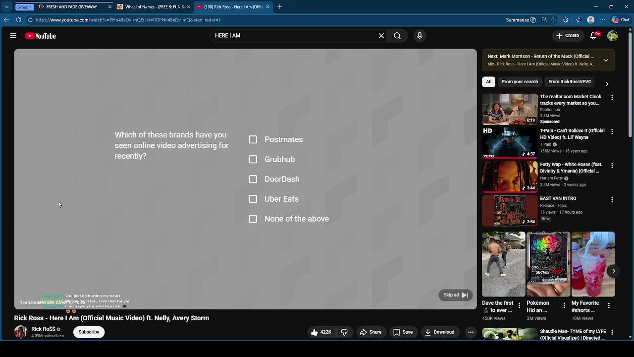Image resolution: width=634 pixels, height=357 pixels.
Task: Open the favorites list icon
Action: 579,20
